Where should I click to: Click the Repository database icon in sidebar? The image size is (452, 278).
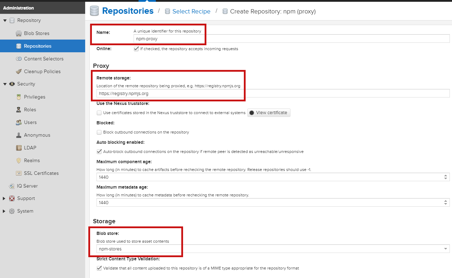pos(12,20)
